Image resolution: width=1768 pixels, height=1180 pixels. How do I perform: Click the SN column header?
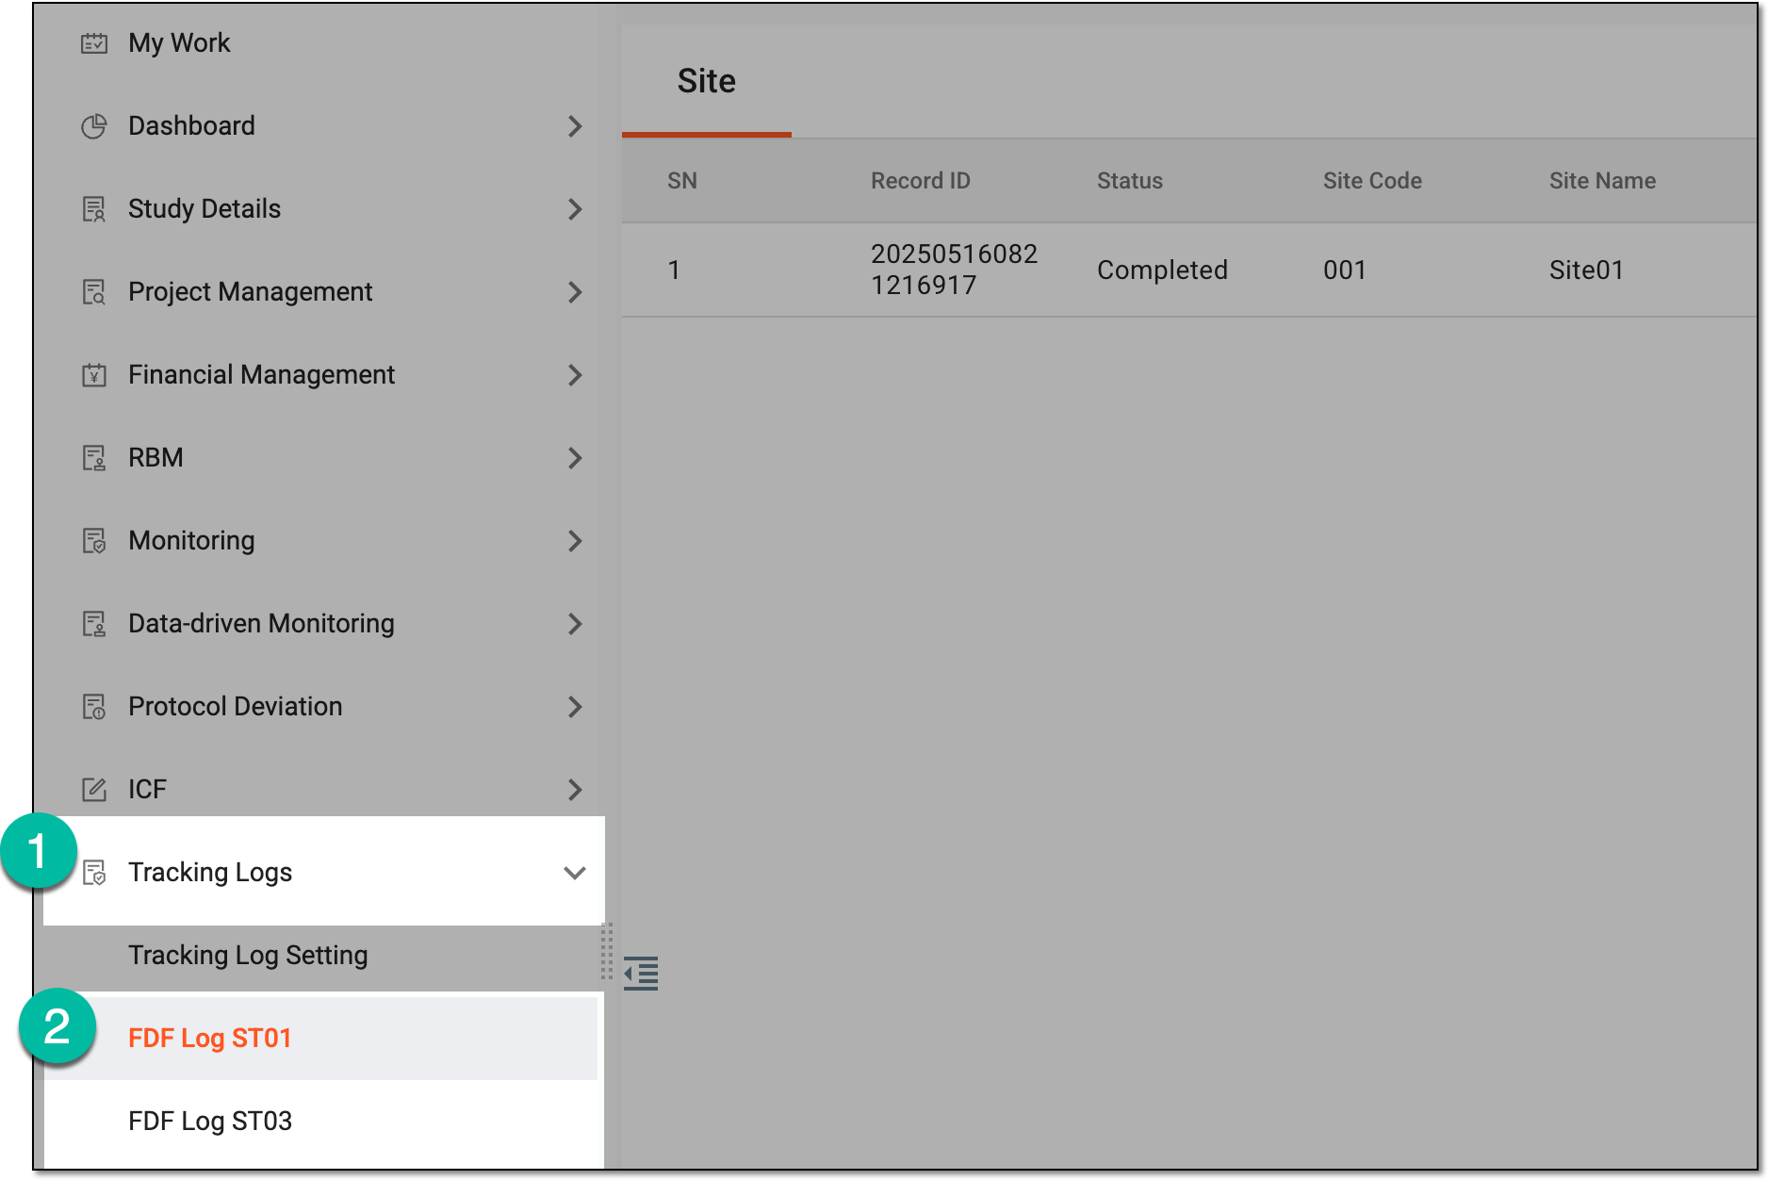point(682,181)
